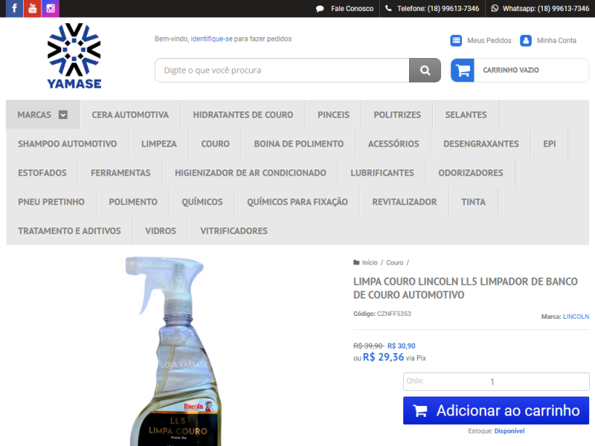Screen dimensions: 595x446
Task: Go to Químicos para Fixação
Action: pos(297,202)
